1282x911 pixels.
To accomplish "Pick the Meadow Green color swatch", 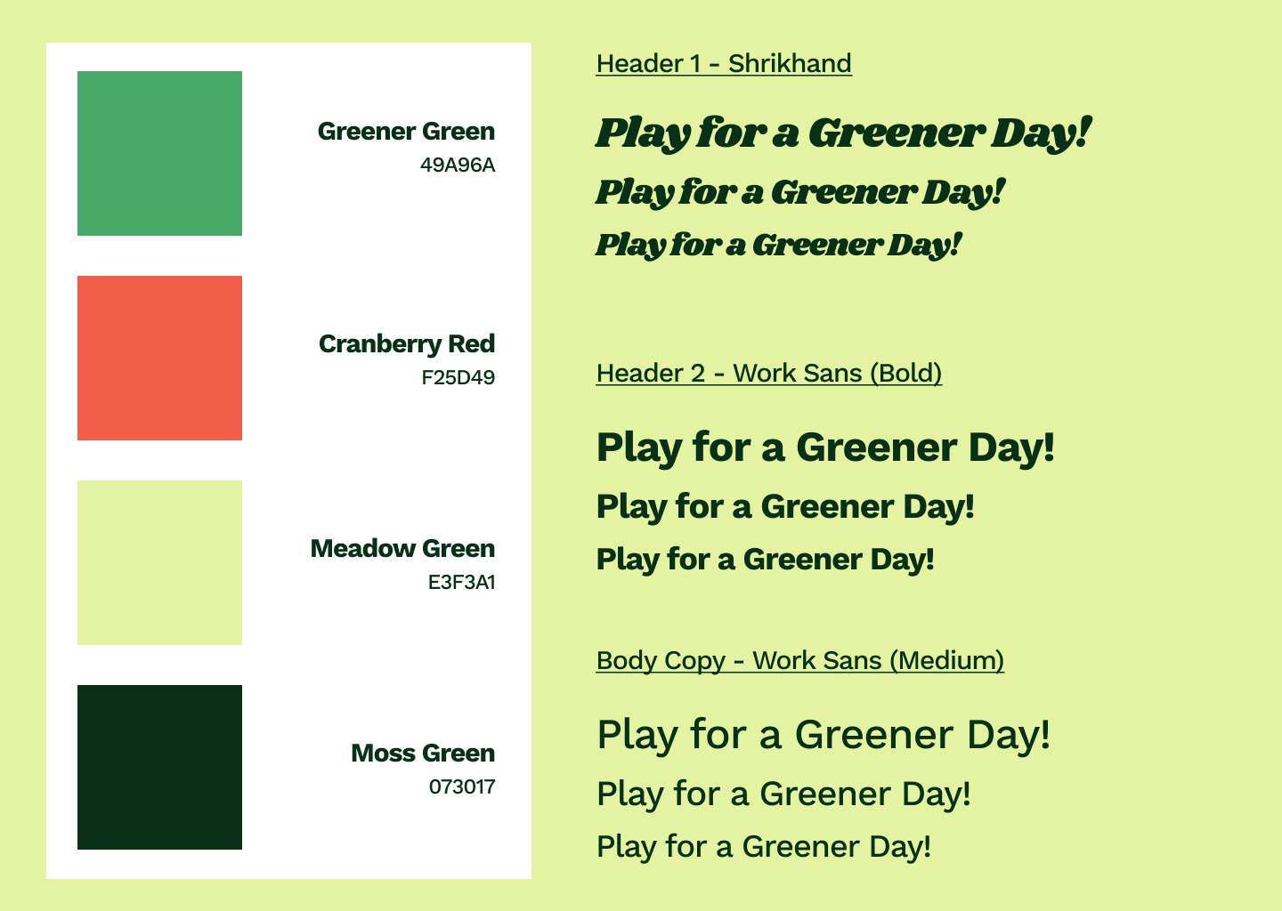I will point(159,562).
